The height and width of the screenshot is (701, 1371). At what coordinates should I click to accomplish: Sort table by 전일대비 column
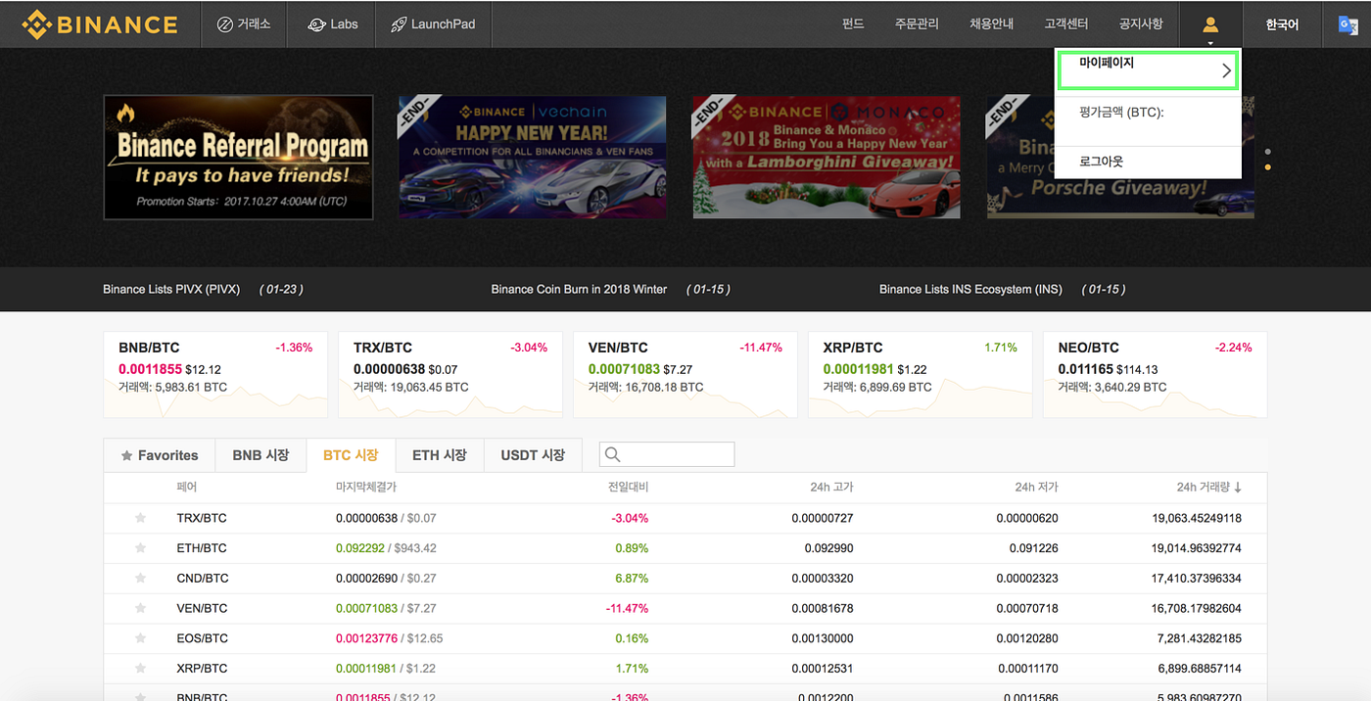point(627,488)
